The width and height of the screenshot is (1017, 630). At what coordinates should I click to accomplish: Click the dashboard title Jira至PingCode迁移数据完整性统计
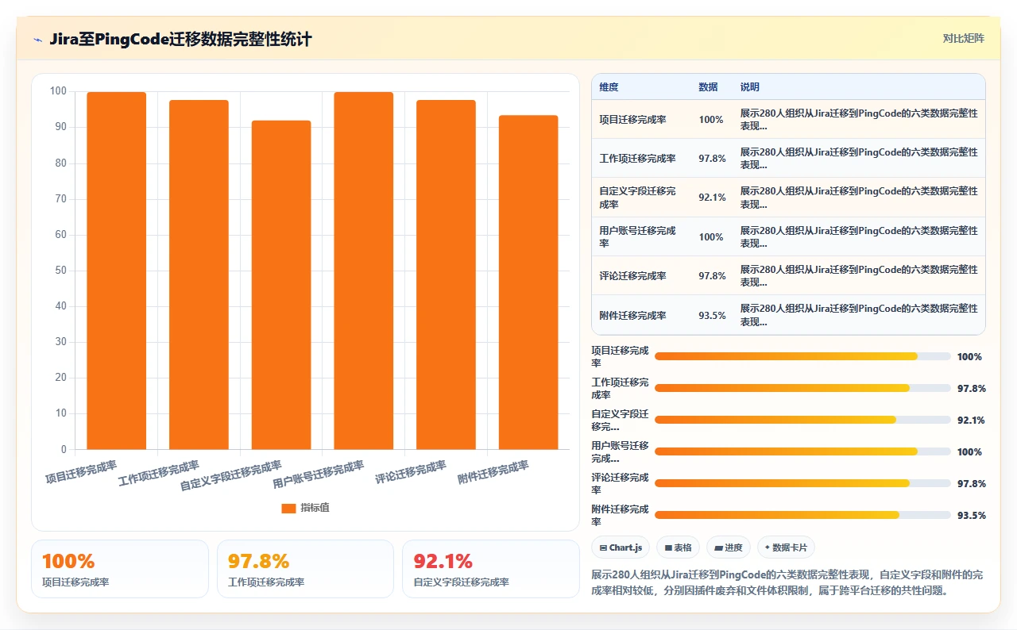pyautogui.click(x=181, y=40)
